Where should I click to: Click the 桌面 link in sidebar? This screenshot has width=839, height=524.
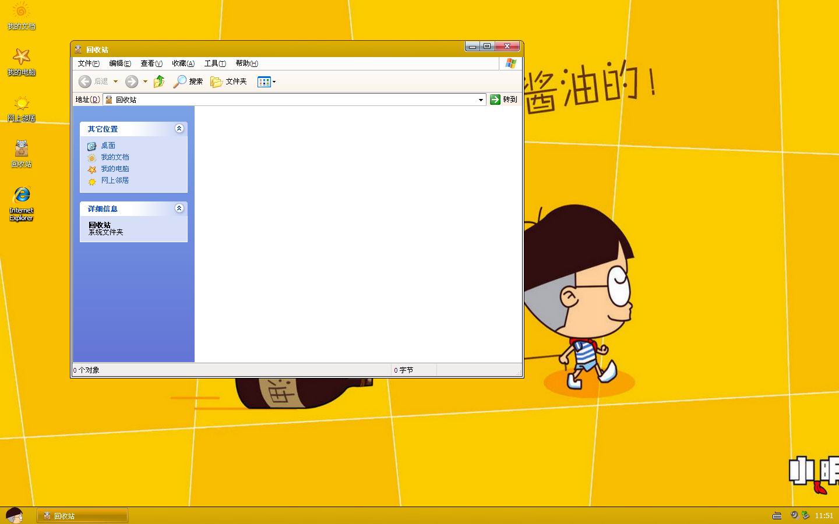tap(108, 146)
